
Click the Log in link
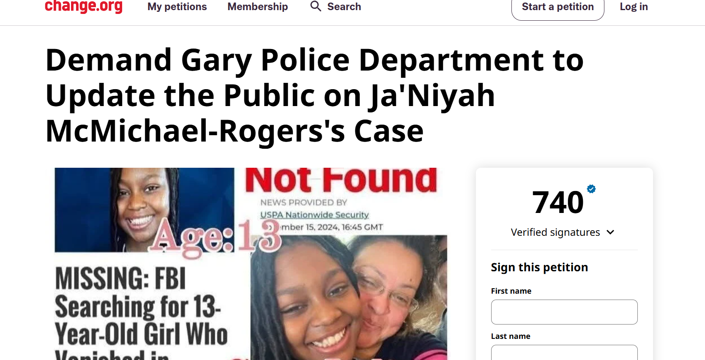pos(634,7)
